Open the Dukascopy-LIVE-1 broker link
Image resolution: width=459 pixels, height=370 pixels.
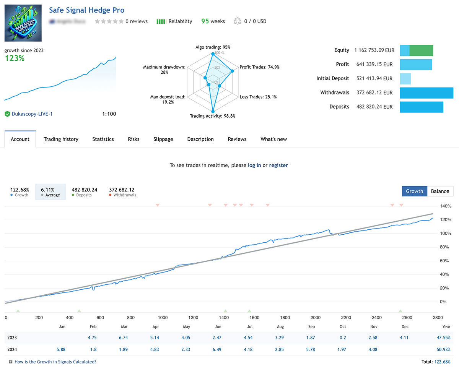point(32,114)
